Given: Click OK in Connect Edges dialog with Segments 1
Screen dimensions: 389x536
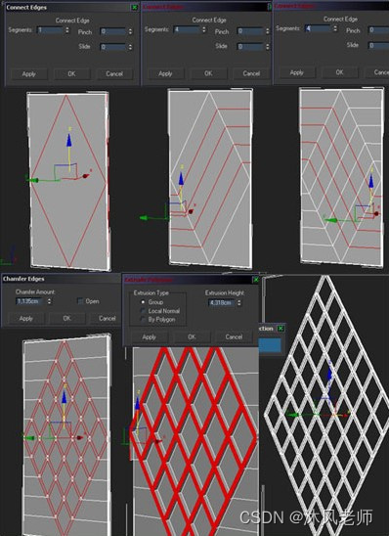Looking at the screenshot, I should (x=71, y=73).
